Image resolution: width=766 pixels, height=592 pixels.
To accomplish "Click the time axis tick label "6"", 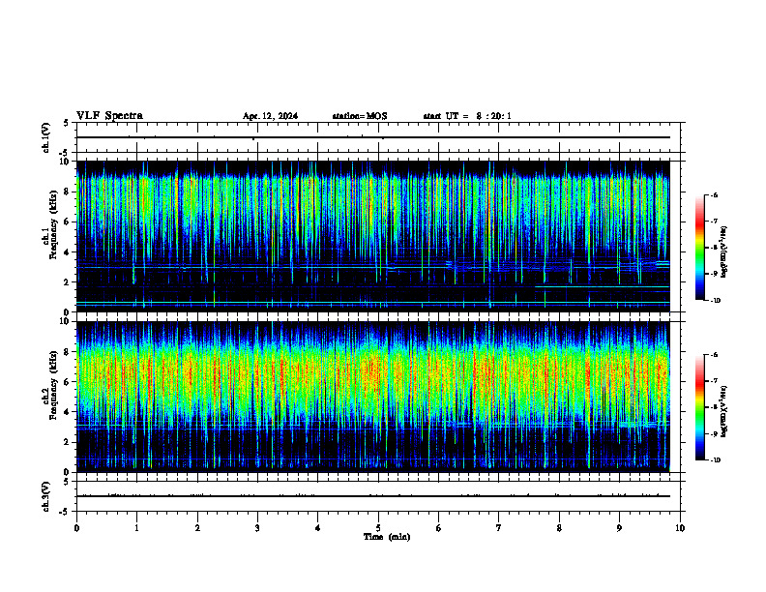I will (439, 528).
